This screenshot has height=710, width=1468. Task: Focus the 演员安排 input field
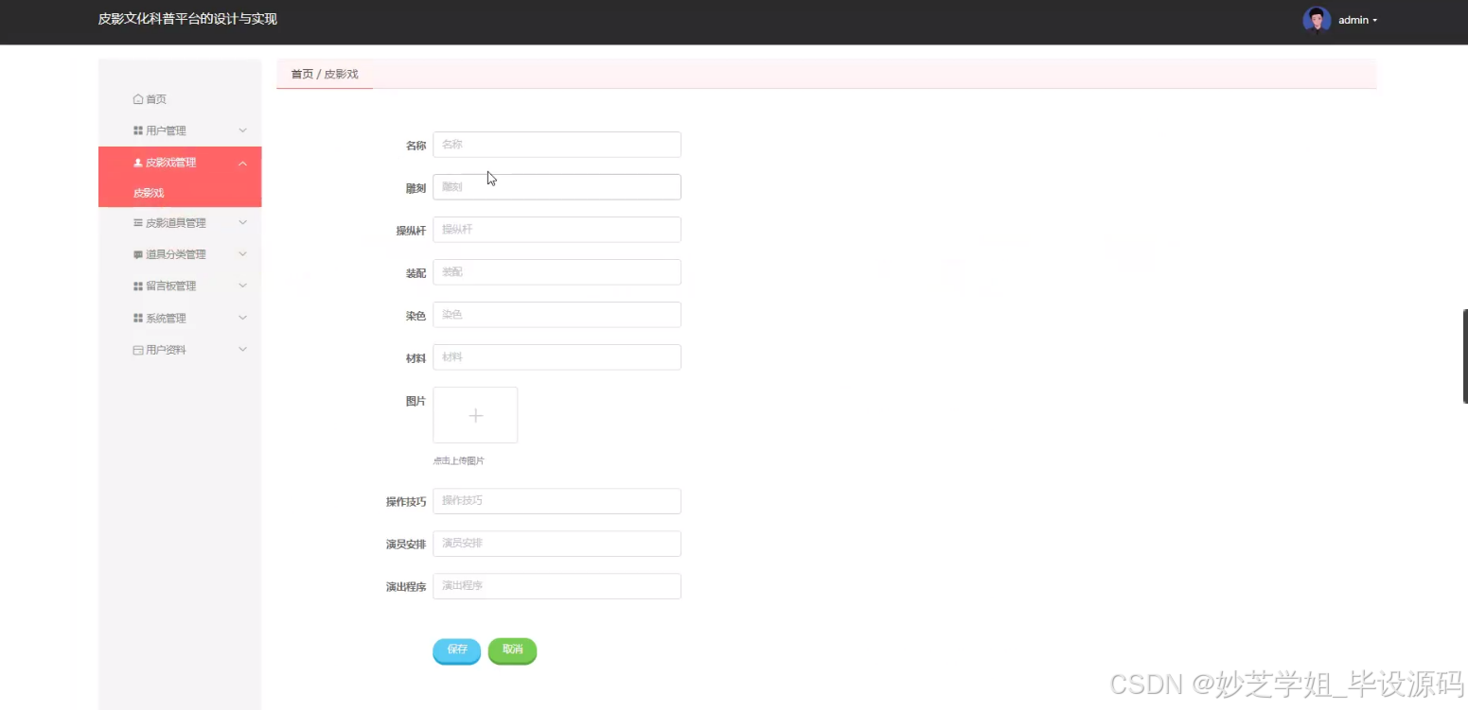[x=557, y=544]
